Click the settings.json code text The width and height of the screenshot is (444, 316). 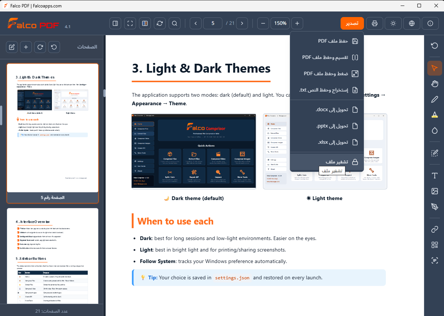[x=232, y=278]
